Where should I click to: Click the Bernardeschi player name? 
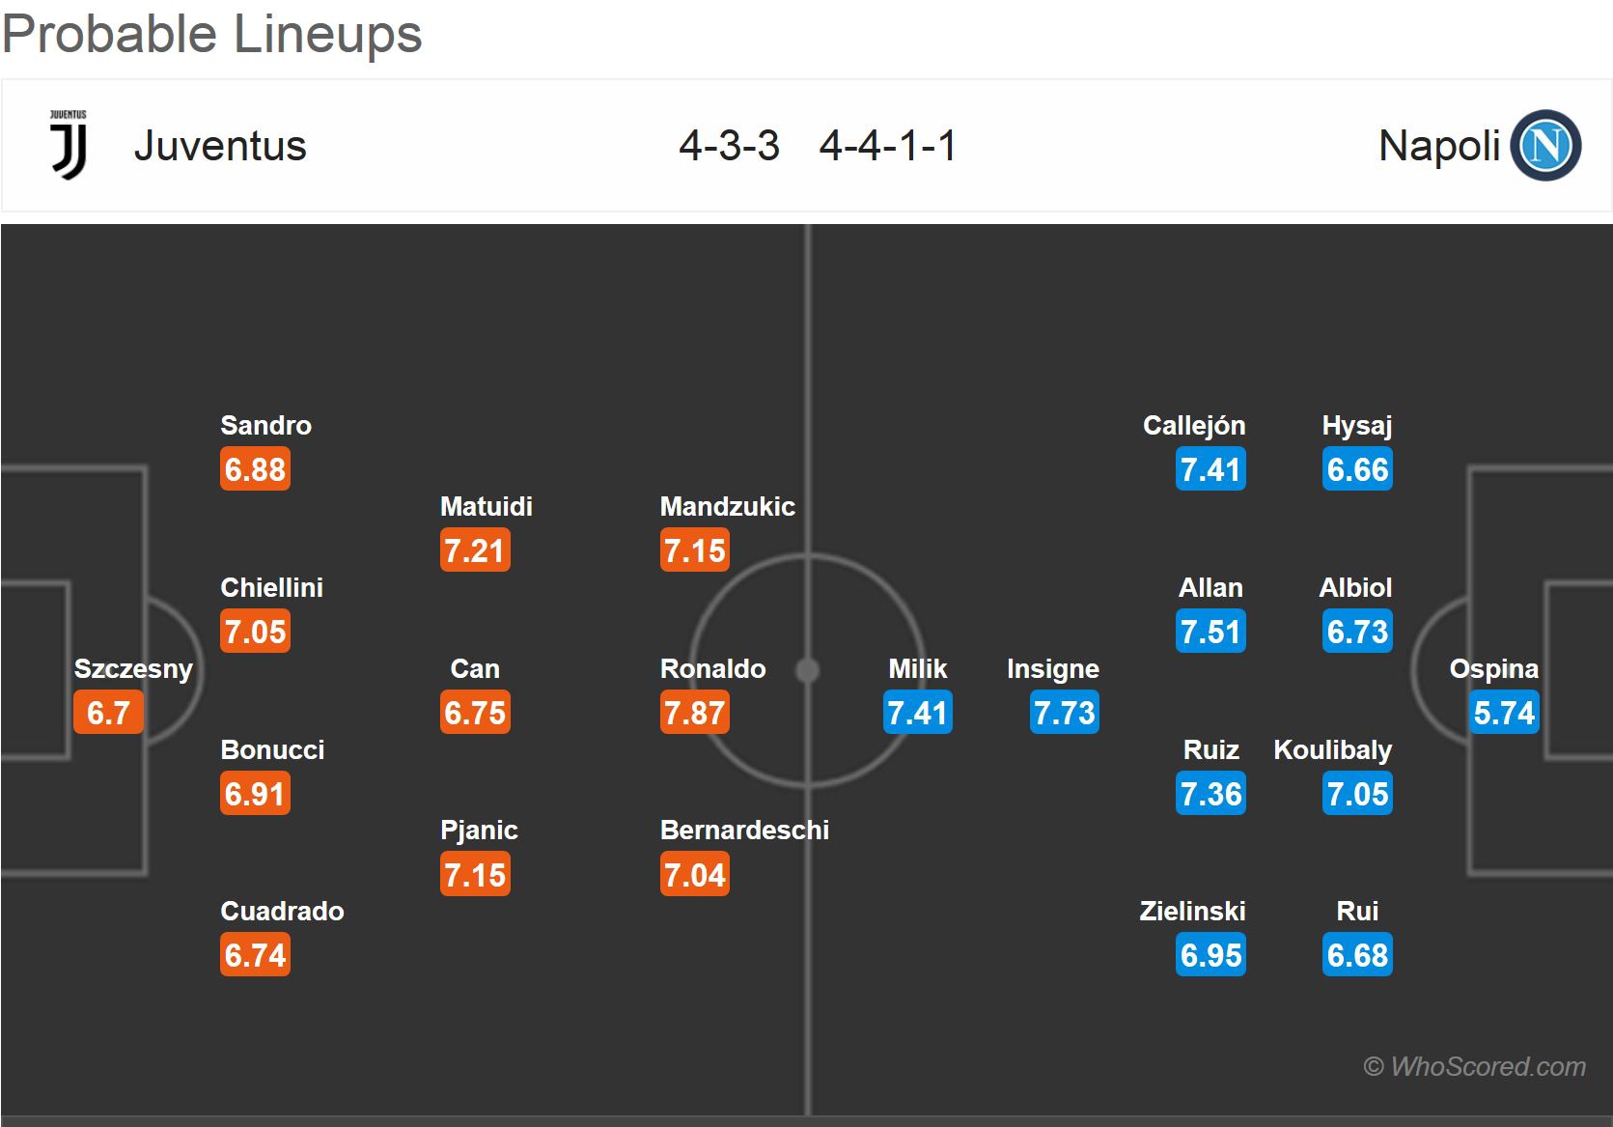click(x=744, y=830)
